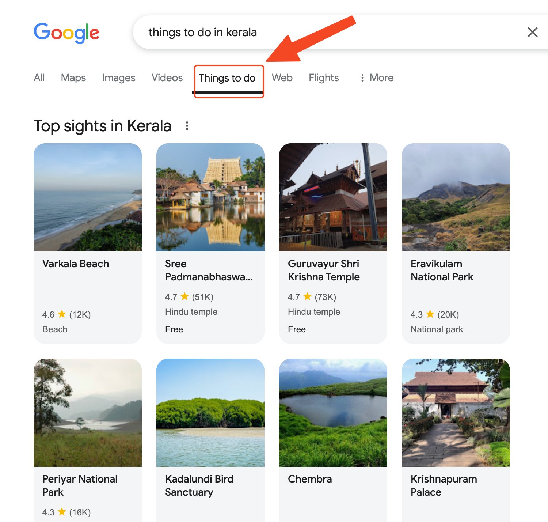Click the star icon beside Eravikulam National Park rating
Image resolution: width=548 pixels, height=522 pixels.
coord(430,314)
